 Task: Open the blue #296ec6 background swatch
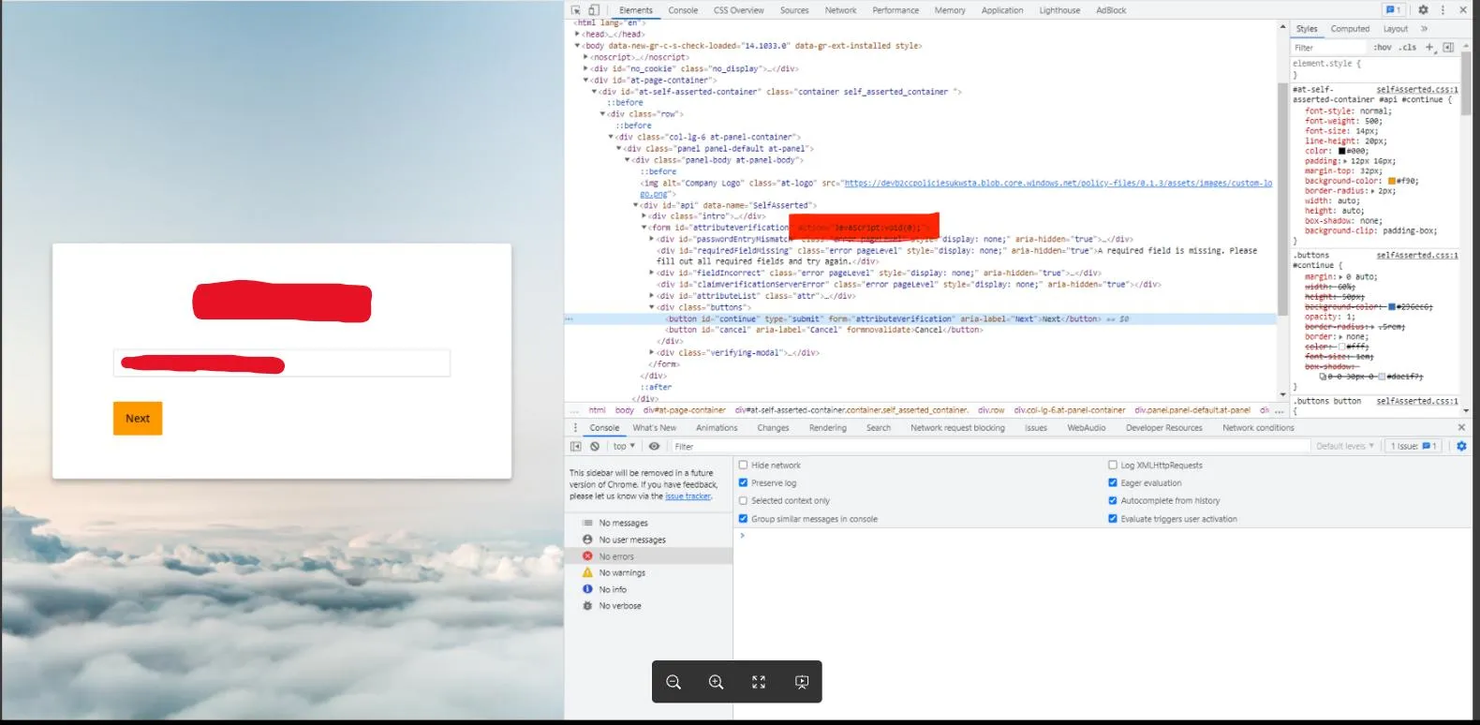pyautogui.click(x=1392, y=306)
